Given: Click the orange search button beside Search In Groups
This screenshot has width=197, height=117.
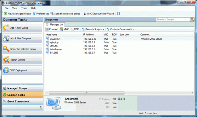Looking at the screenshot, I should 192,19.
